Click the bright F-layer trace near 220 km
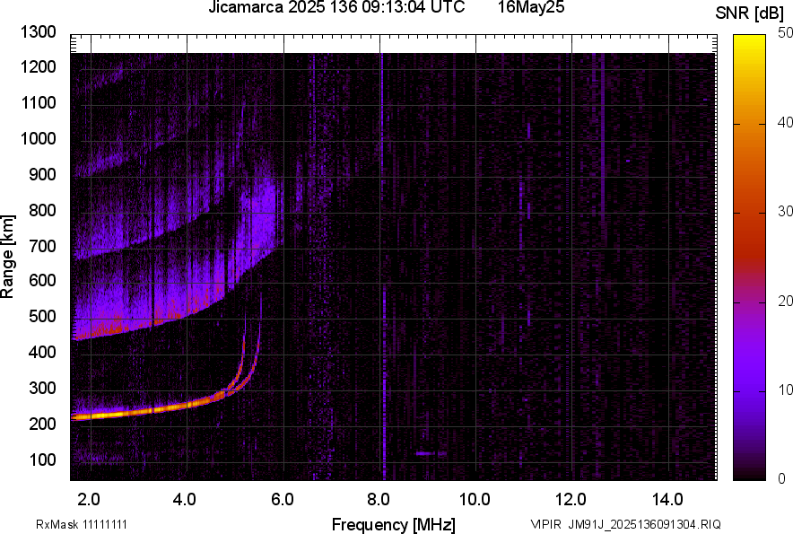This screenshot has width=793, height=534. (135, 413)
